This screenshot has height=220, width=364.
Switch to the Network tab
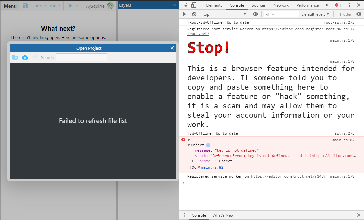click(281, 5)
